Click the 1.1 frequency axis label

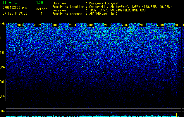(2, 38)
